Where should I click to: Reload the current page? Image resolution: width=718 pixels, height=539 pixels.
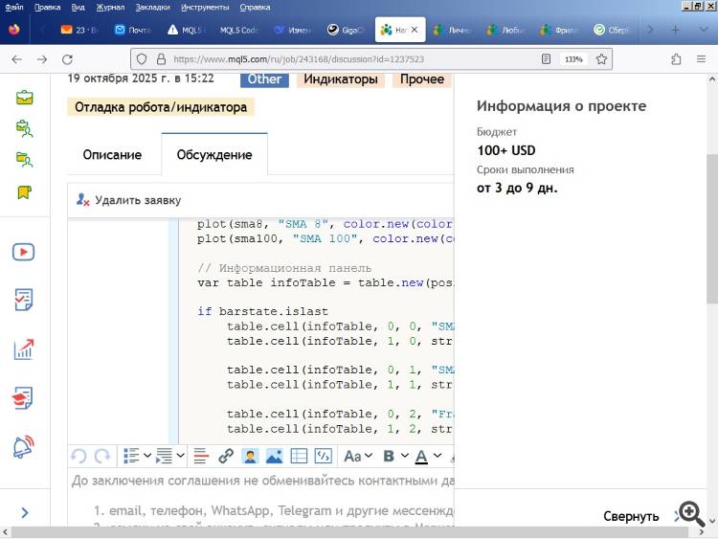[x=67, y=59]
